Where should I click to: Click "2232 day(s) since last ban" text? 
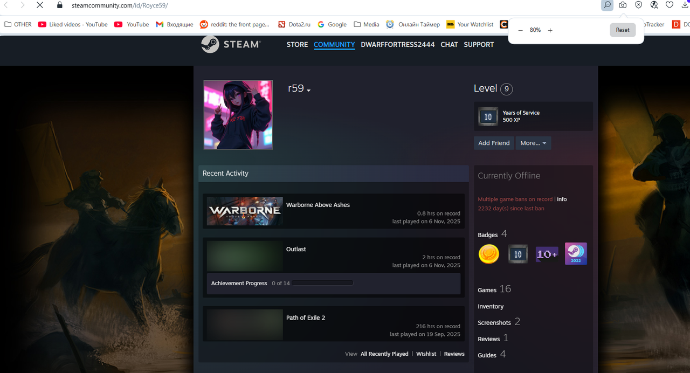coord(511,209)
